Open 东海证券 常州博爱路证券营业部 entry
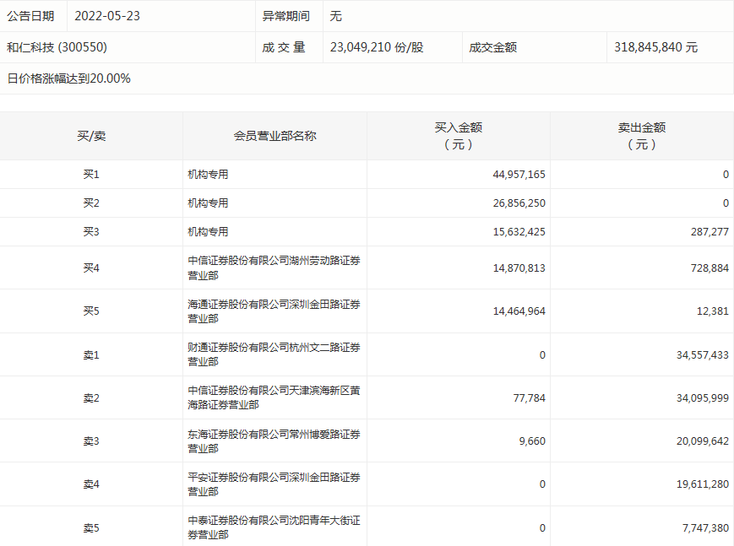 tap(274, 441)
